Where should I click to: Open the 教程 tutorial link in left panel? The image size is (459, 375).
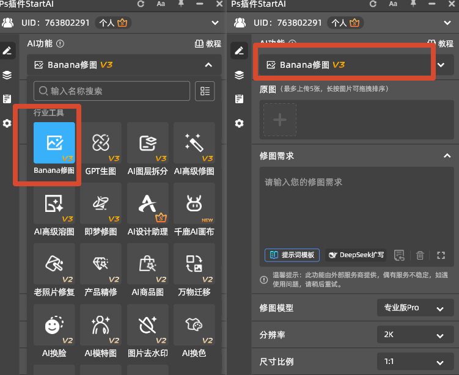pyautogui.click(x=208, y=44)
